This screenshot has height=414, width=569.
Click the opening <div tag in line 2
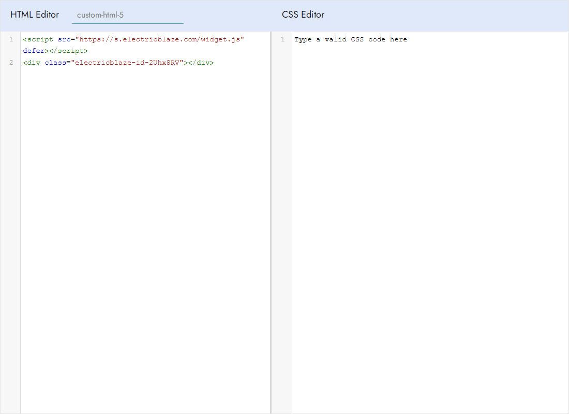point(32,63)
